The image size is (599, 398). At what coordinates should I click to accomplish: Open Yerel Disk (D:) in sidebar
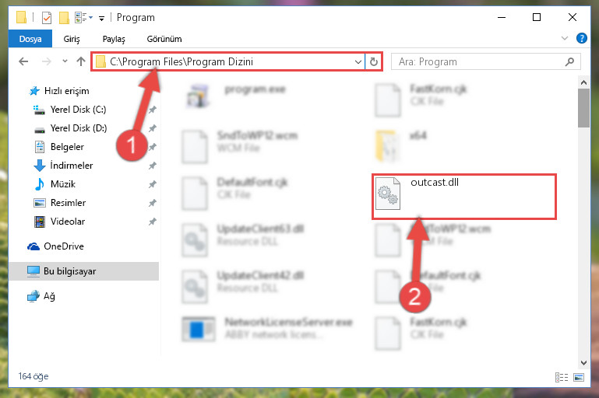coord(79,128)
